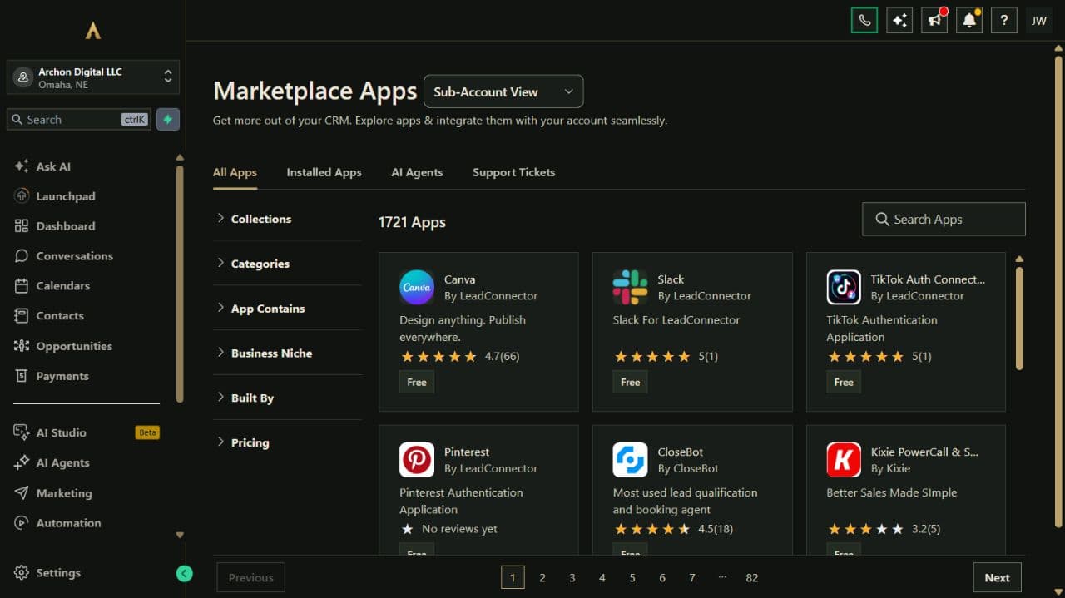Click the gold logo at top of sidebar
1065x598 pixels.
coord(93,31)
